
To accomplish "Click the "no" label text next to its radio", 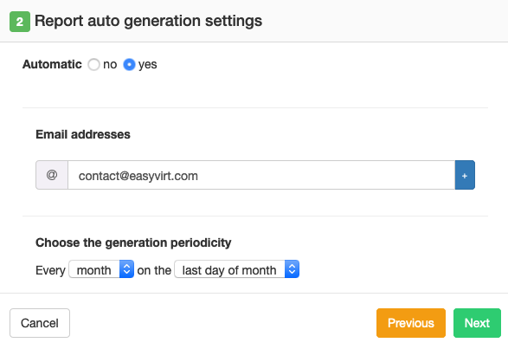I will point(110,65).
